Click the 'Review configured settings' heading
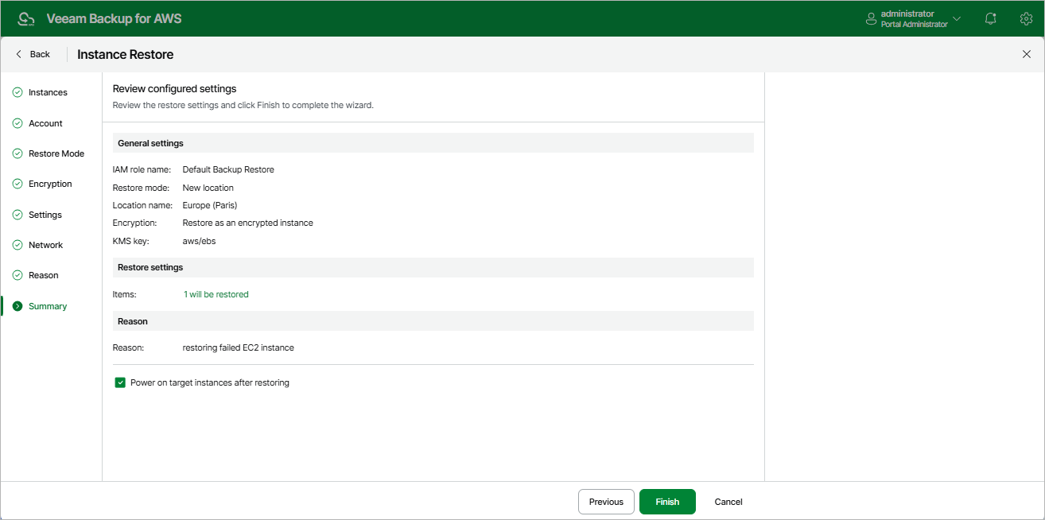The height and width of the screenshot is (520, 1045). [175, 89]
